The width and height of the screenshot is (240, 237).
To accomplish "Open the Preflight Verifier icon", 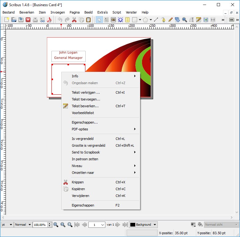I will click(42, 20).
